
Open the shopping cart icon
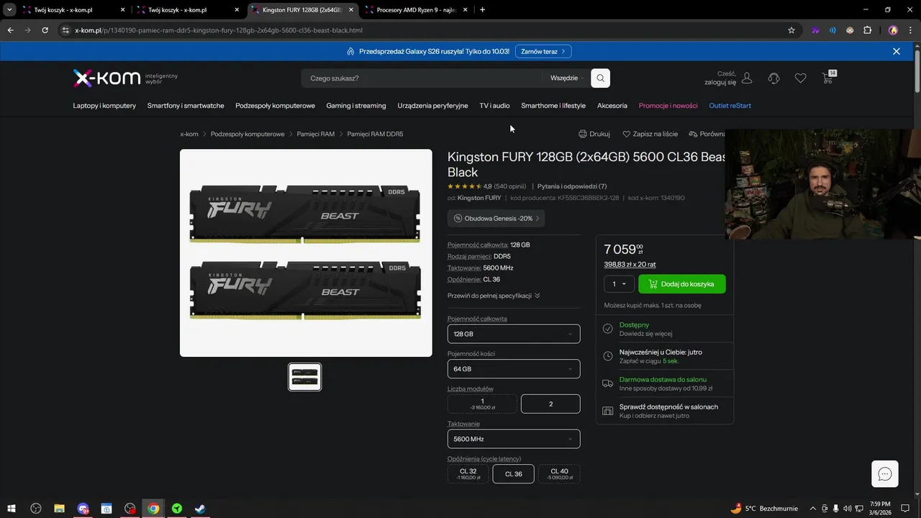pos(827,78)
